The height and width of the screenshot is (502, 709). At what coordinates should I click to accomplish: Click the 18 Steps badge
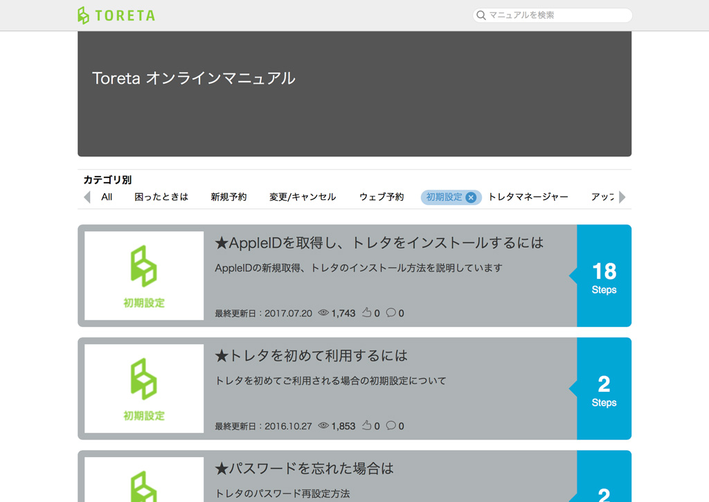pos(604,276)
